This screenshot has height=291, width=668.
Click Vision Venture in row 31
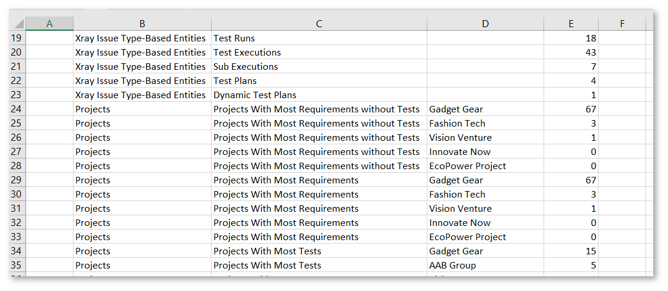(x=485, y=209)
